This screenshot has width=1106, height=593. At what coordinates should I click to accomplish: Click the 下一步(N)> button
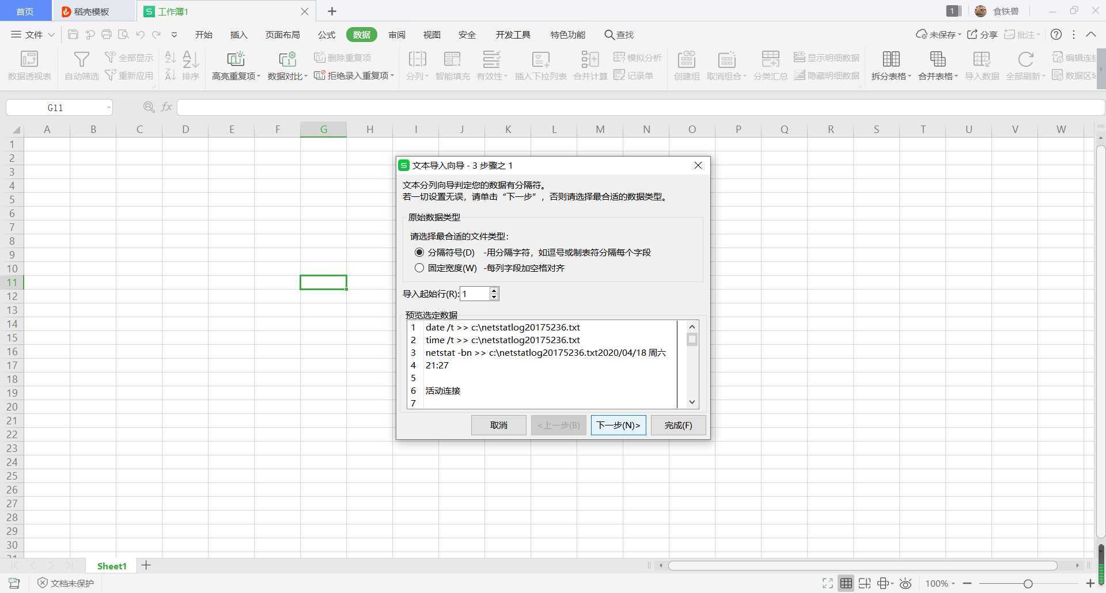point(618,425)
